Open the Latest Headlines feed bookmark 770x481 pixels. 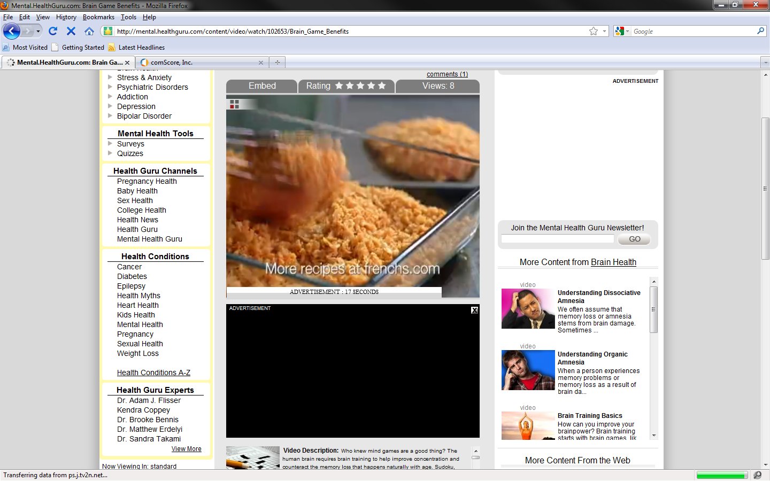click(136, 47)
